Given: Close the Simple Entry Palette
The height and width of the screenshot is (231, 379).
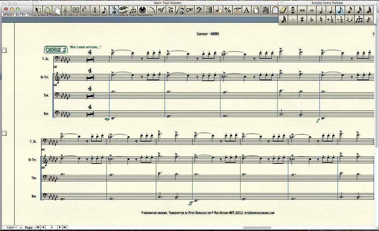Looking at the screenshot, I should tap(282, 3).
